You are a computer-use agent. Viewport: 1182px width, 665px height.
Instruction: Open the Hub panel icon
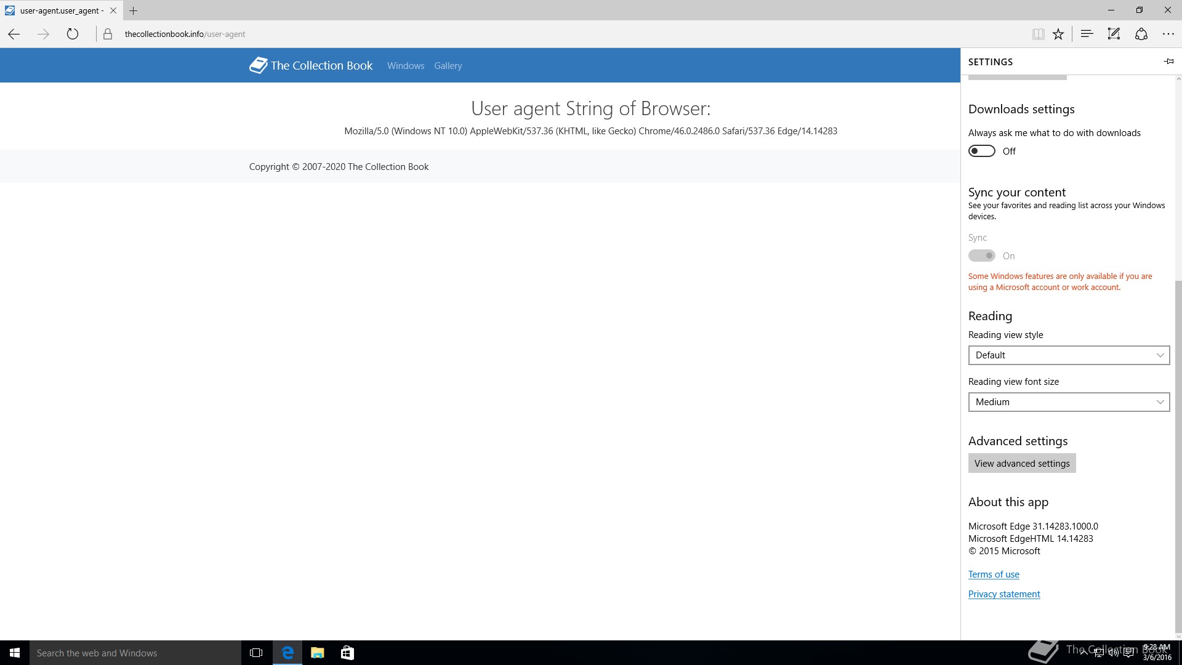coord(1087,34)
